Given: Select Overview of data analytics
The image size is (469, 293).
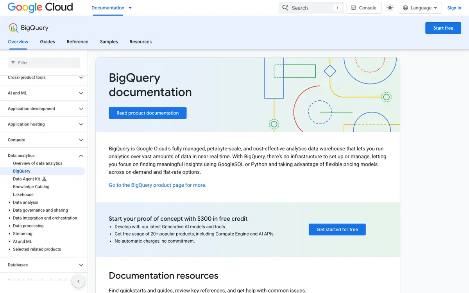Looking at the screenshot, I should (x=38, y=163).
